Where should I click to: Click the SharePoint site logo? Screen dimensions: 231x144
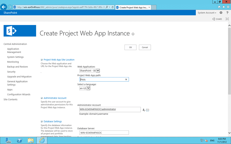[x=20, y=31]
